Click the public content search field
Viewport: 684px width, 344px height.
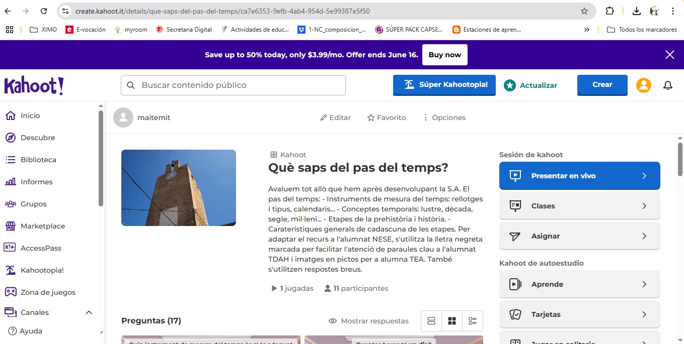233,85
